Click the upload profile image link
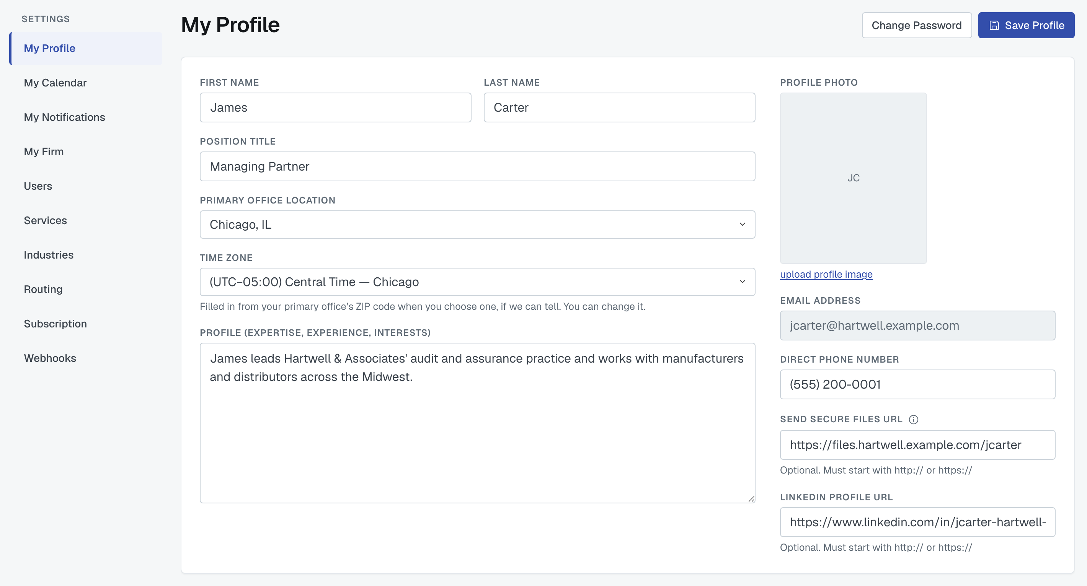The image size is (1087, 586). click(826, 275)
